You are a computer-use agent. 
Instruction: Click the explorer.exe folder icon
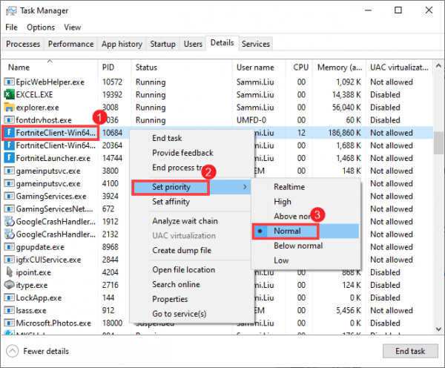coord(10,108)
